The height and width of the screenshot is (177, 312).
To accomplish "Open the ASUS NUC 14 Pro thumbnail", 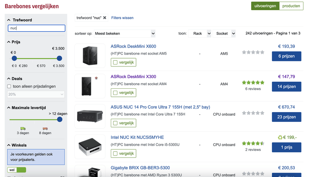I will point(90,116).
